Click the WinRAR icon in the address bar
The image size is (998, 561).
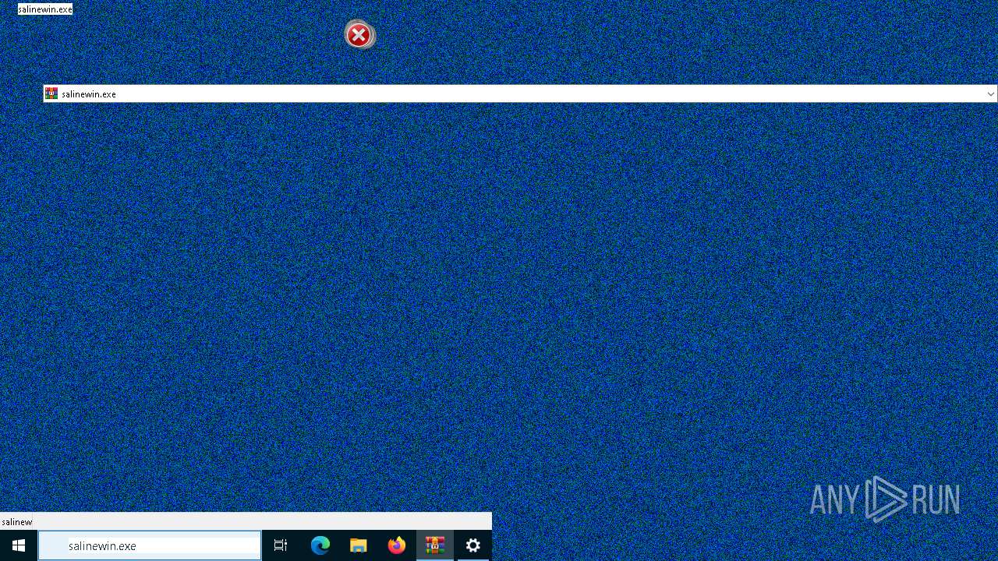click(51, 93)
